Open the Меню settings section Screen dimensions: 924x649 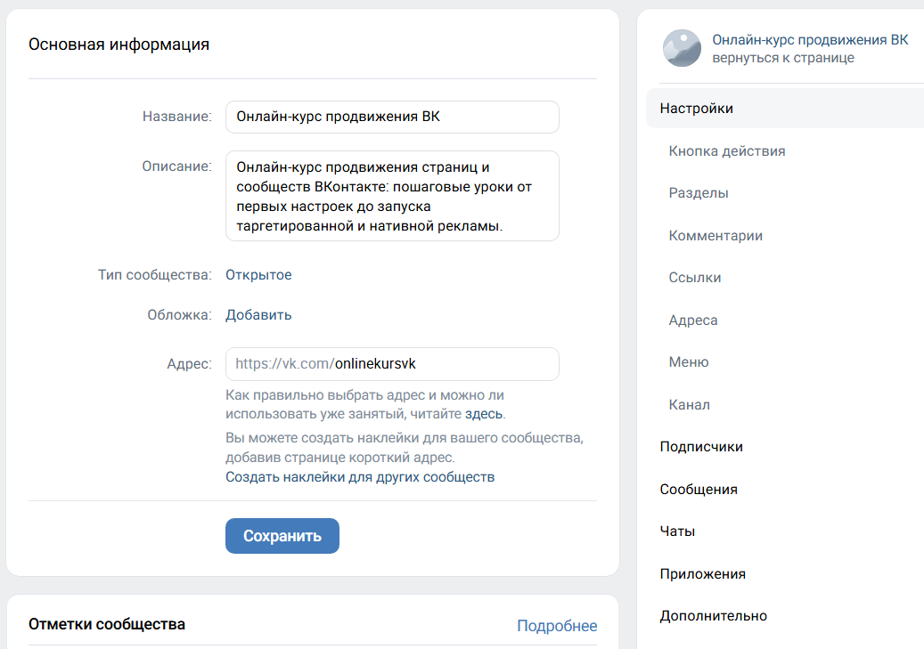click(x=689, y=361)
